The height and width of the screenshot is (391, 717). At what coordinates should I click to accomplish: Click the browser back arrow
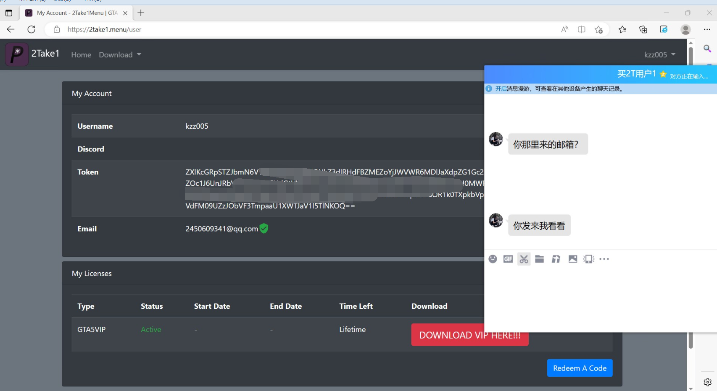coord(11,29)
